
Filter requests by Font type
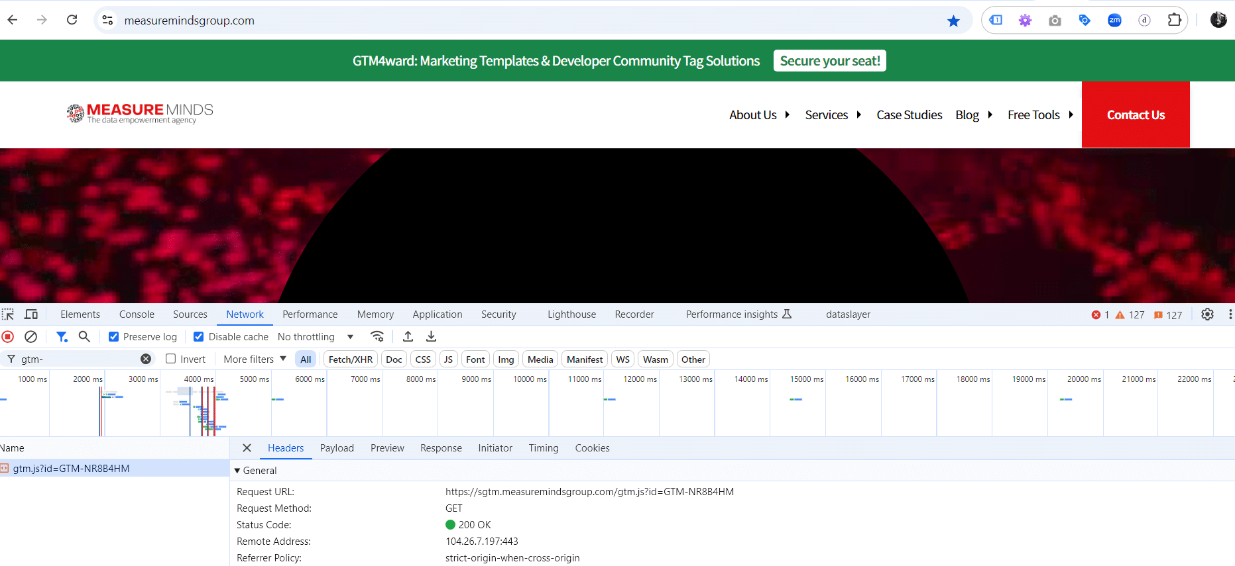click(x=475, y=359)
